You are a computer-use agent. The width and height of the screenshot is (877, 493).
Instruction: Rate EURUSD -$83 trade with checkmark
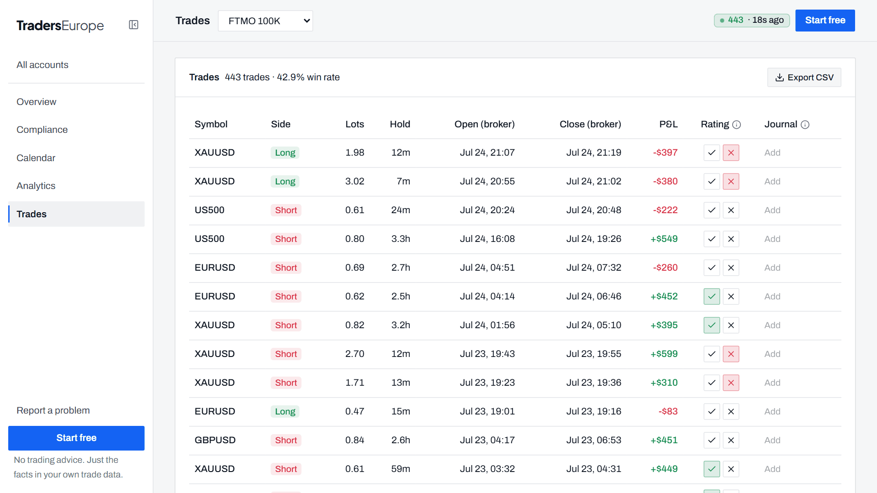tap(712, 412)
